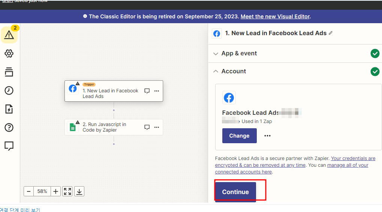Click the Continue button
The image size is (382, 212).
[235, 192]
